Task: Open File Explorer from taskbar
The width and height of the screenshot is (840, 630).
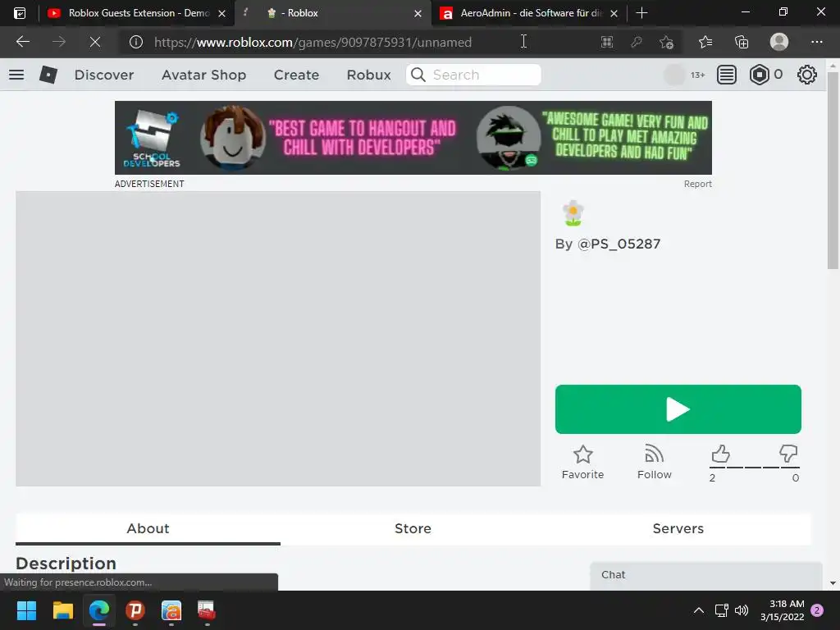Action: pos(62,610)
